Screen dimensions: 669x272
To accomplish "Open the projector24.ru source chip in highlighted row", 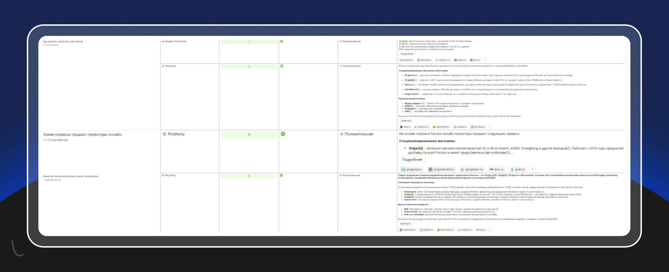I will (441, 169).
